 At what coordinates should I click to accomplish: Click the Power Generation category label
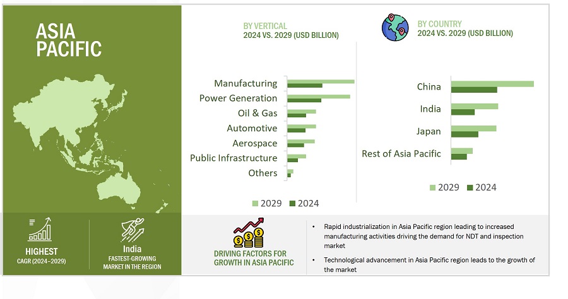pyautogui.click(x=238, y=98)
